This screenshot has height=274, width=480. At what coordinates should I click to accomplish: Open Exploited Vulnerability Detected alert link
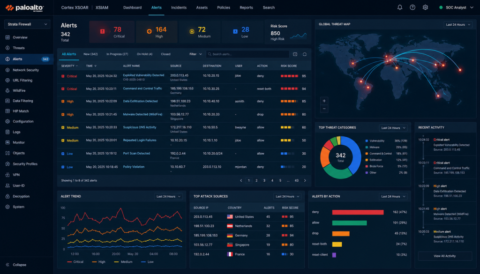[x=143, y=75]
